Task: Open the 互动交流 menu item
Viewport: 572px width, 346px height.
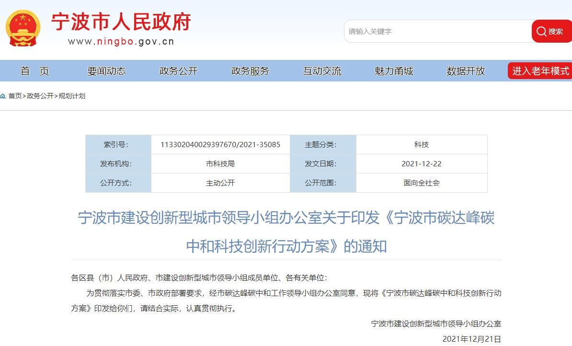Action: [x=322, y=71]
